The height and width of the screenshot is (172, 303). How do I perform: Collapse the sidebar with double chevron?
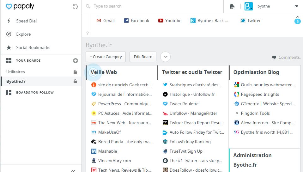[73, 171]
